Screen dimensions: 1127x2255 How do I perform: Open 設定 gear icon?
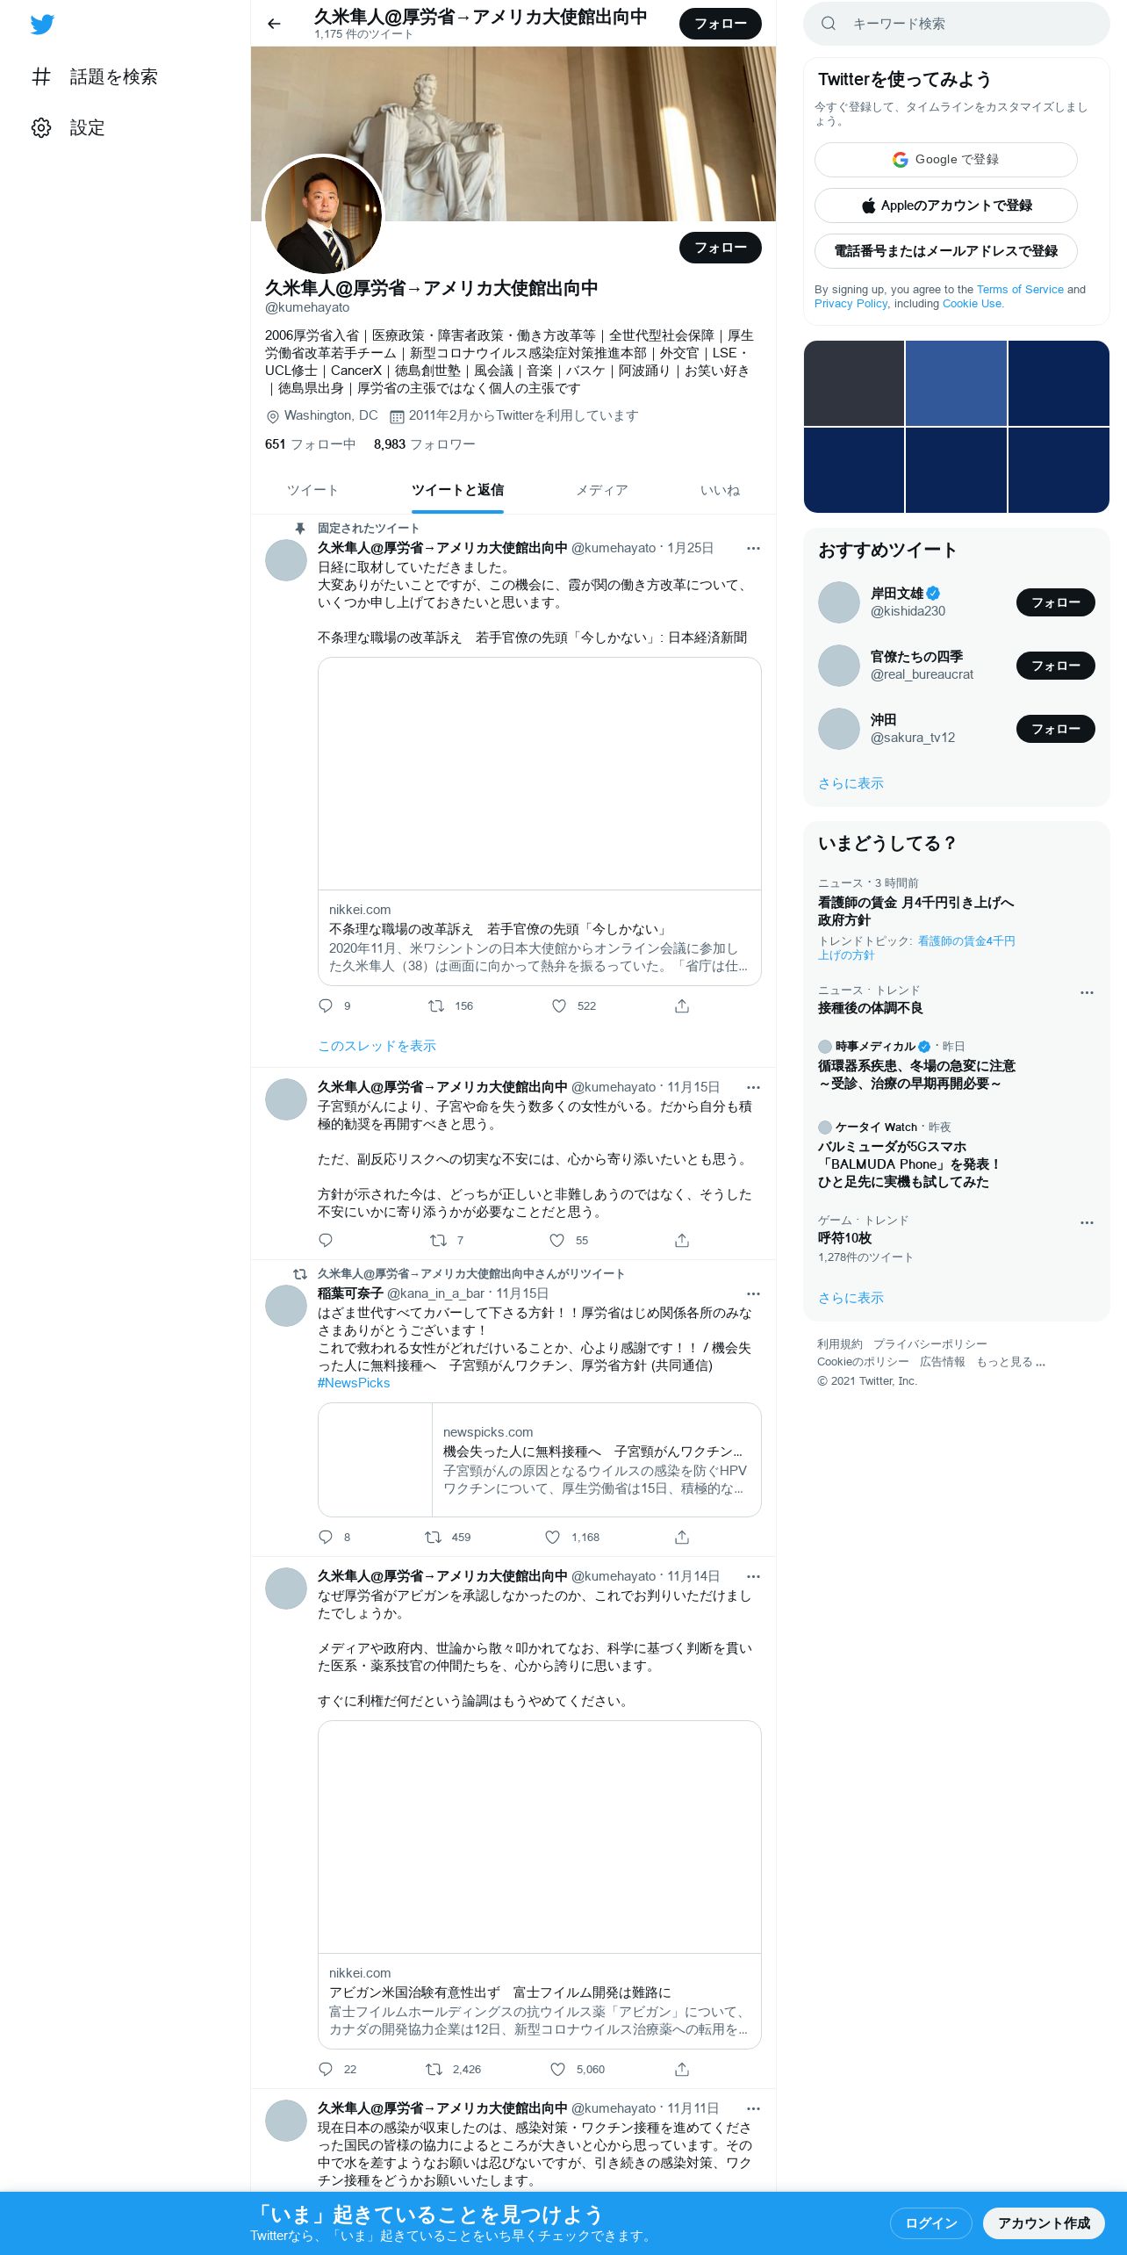41,128
